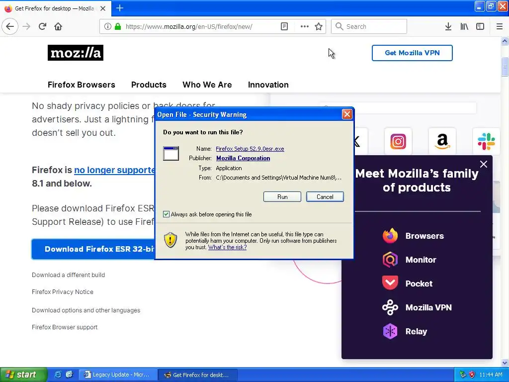This screenshot has height=382, width=509.
Task: Click the page scrollbar up arrow
Action: [x=505, y=41]
